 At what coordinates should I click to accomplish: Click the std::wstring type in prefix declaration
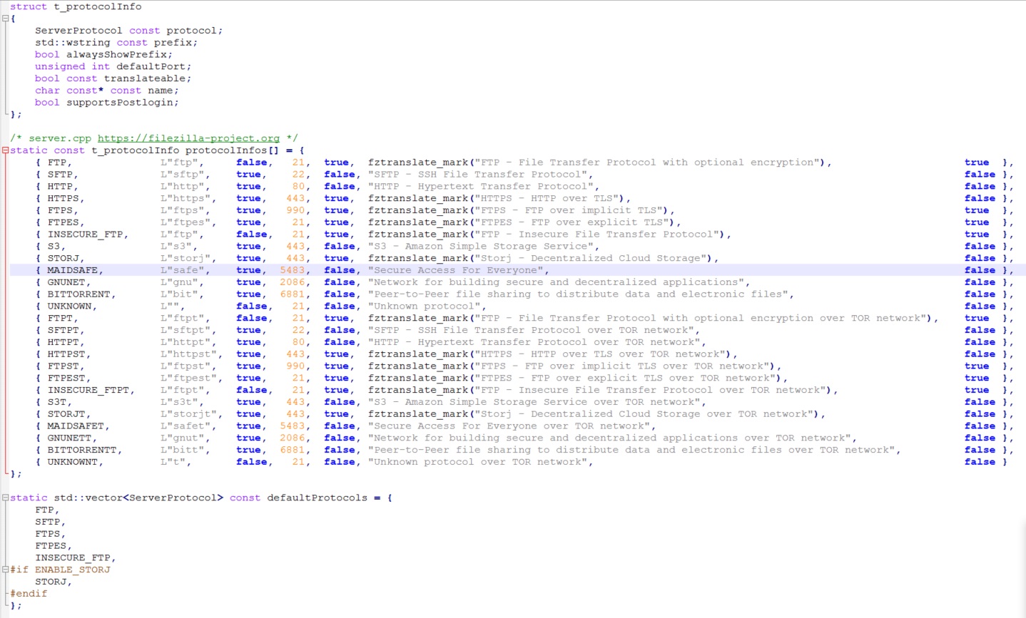click(x=73, y=43)
